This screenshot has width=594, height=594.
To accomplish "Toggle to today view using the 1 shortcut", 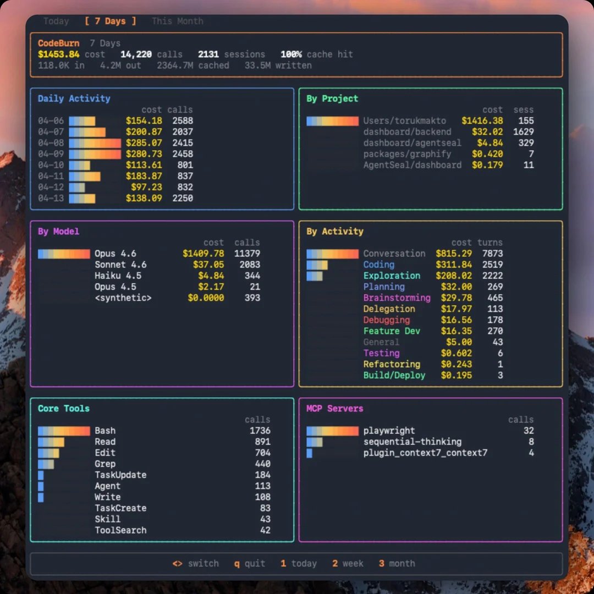I will pyautogui.click(x=299, y=563).
